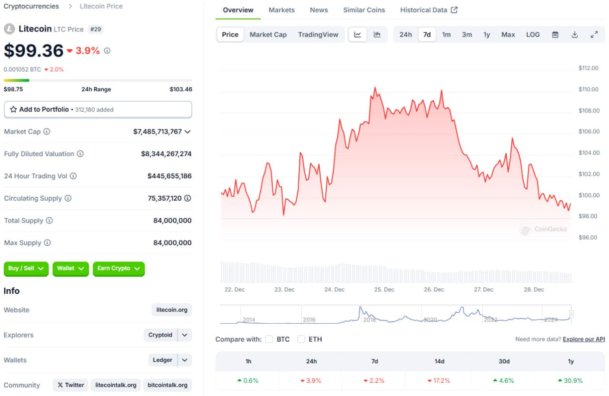Click the 24h Range progress bar
609x396 pixels.
point(98,80)
